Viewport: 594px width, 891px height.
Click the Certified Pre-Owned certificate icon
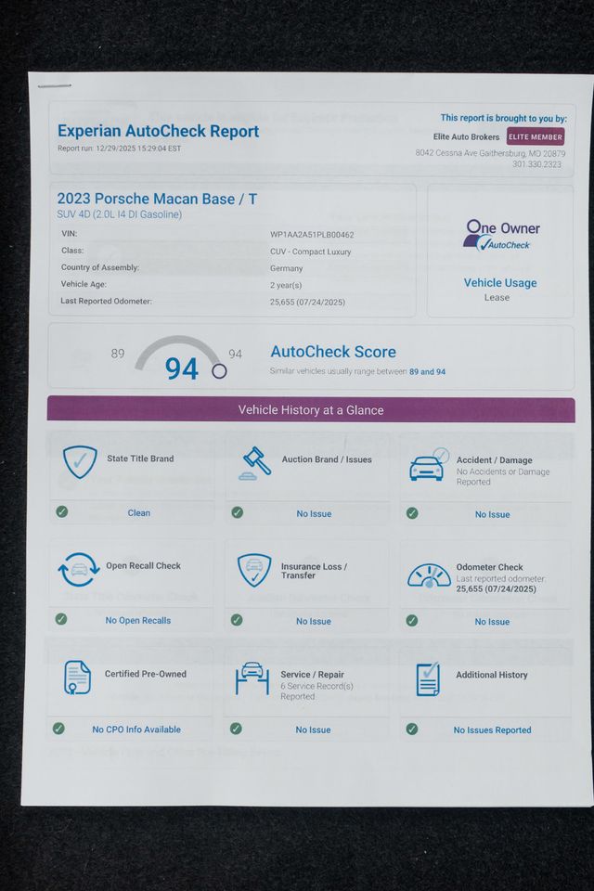pyautogui.click(x=78, y=677)
